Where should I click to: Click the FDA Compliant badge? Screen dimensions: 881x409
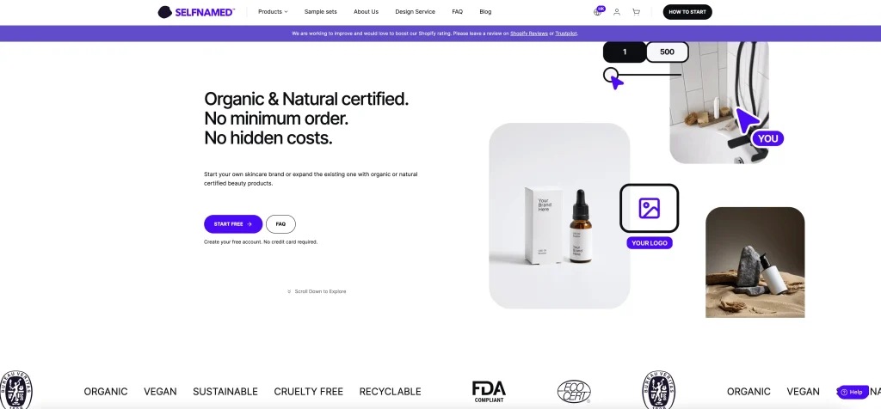click(x=489, y=392)
